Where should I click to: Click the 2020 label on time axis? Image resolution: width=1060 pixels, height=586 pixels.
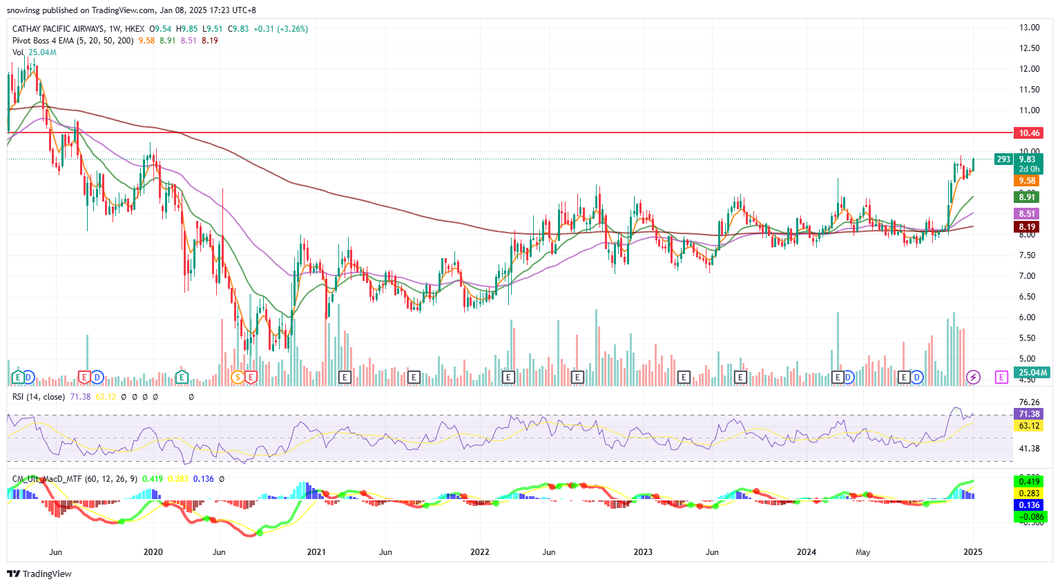tap(153, 552)
